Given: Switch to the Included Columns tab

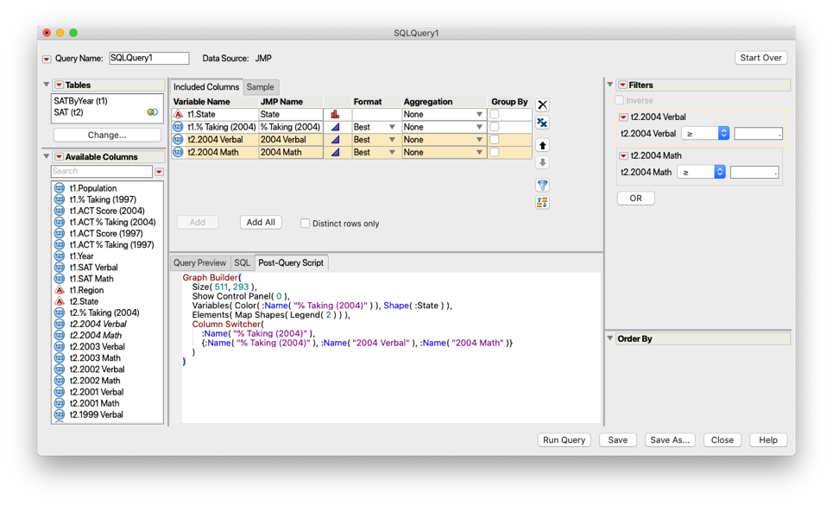Looking at the screenshot, I should click(x=206, y=87).
